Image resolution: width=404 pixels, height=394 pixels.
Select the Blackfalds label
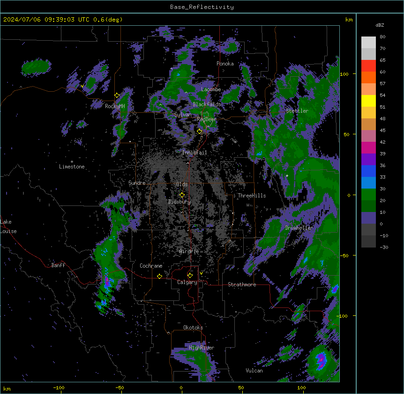point(207,104)
